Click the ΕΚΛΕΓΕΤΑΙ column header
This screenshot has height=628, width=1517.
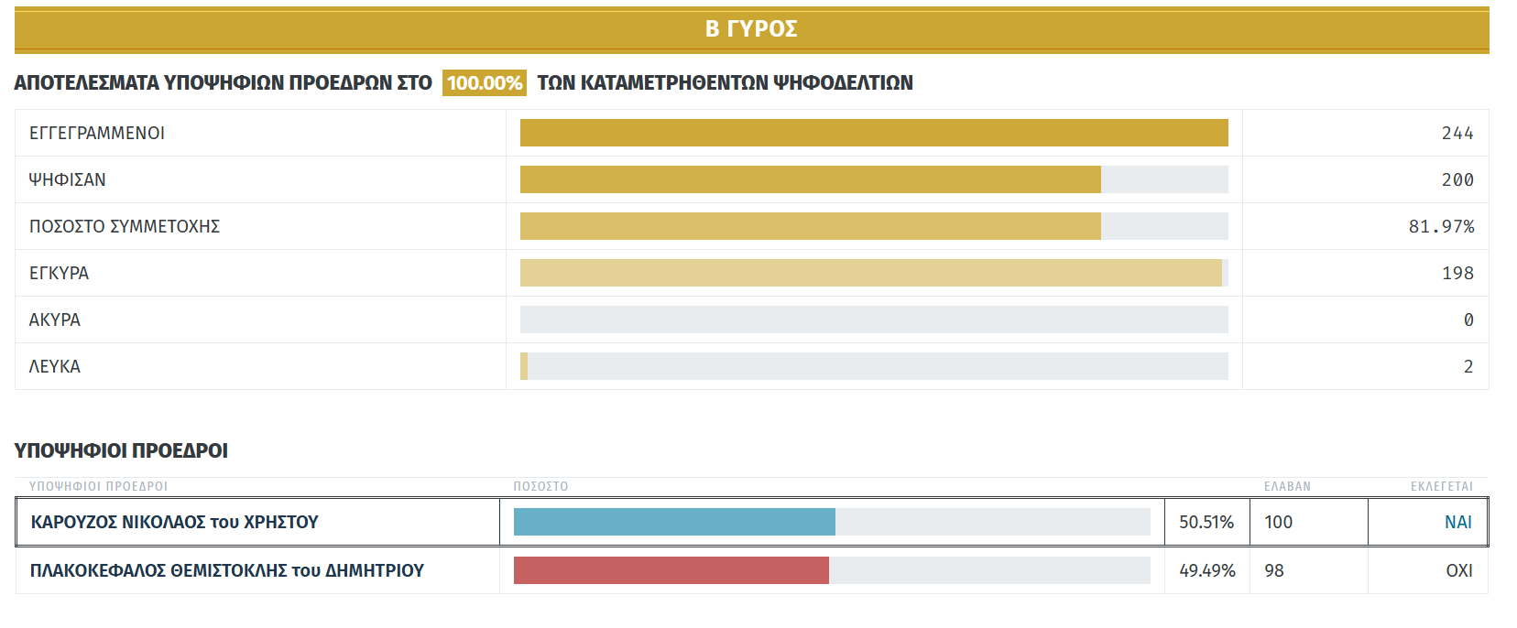[1441, 487]
